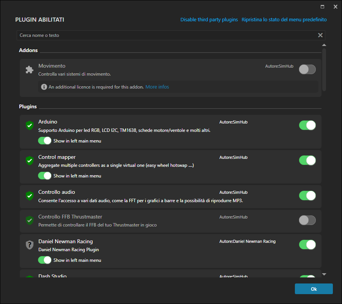Screen dimensions: 342x304
Task: Toggle Daniel Newman Racing left menu switch
Action: coord(44,260)
